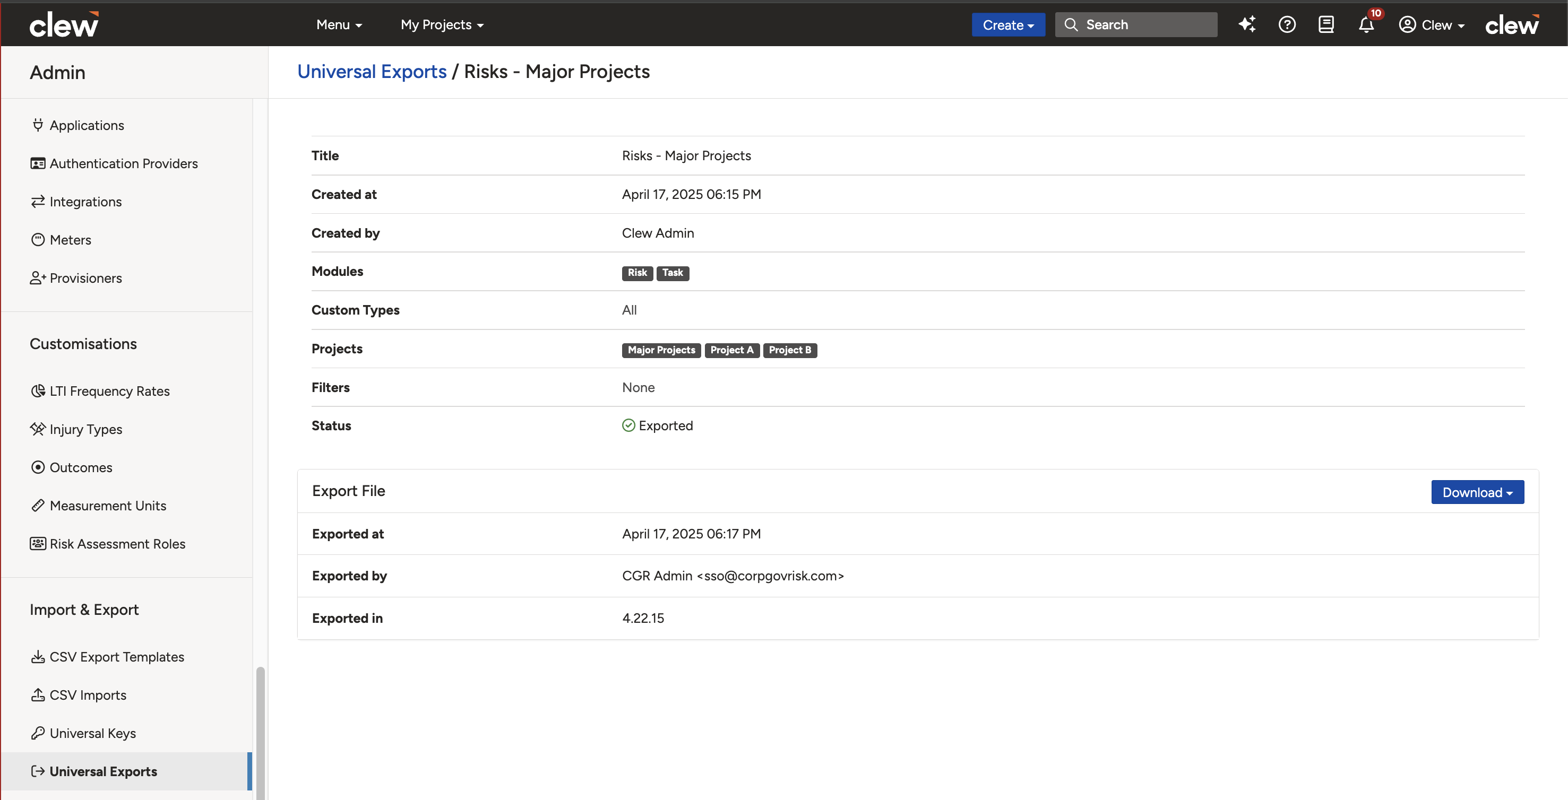Click the user profile avatar icon
Image resolution: width=1568 pixels, height=800 pixels.
pos(1407,24)
